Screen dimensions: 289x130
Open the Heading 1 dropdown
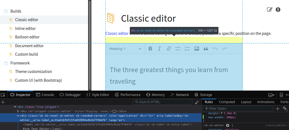tap(125, 49)
